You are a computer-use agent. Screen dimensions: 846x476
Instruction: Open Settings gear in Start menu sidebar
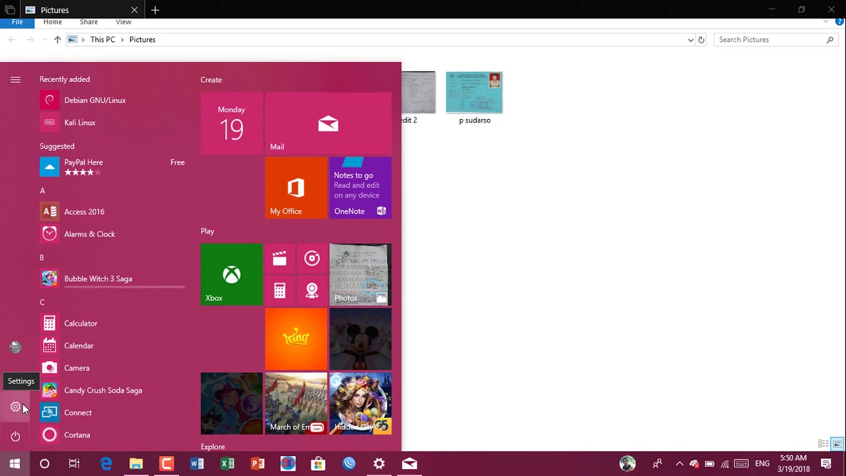15,407
